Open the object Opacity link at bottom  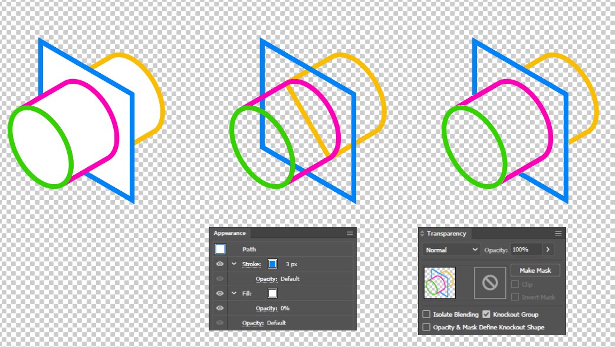(252, 323)
